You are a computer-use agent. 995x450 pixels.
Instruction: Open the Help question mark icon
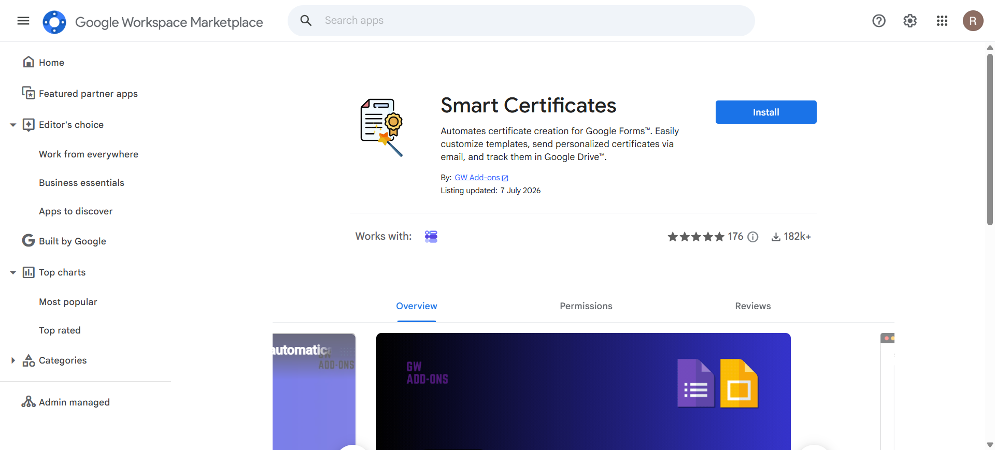[879, 21]
